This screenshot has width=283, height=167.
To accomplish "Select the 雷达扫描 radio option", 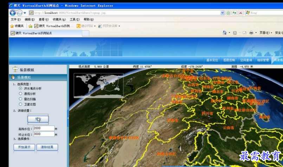I will click(21, 99).
